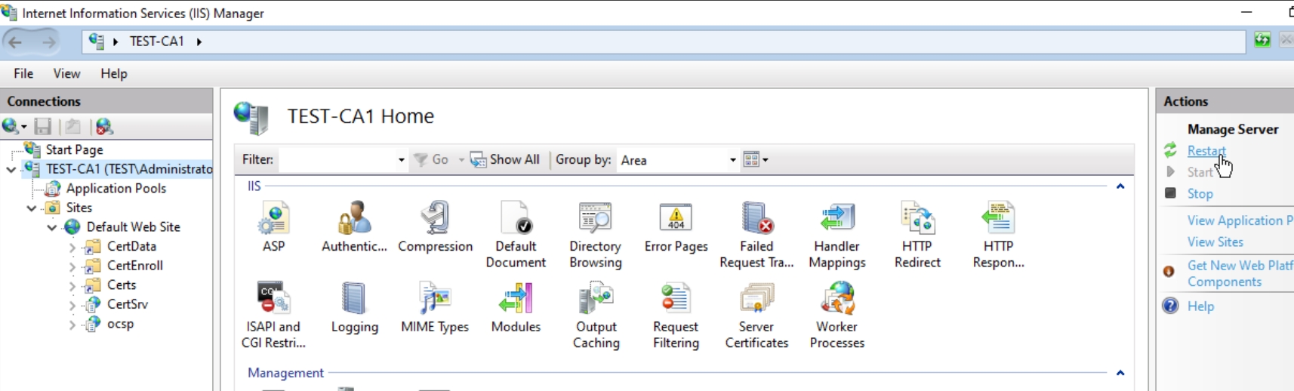Open the View menu
1294x391 pixels.
66,73
